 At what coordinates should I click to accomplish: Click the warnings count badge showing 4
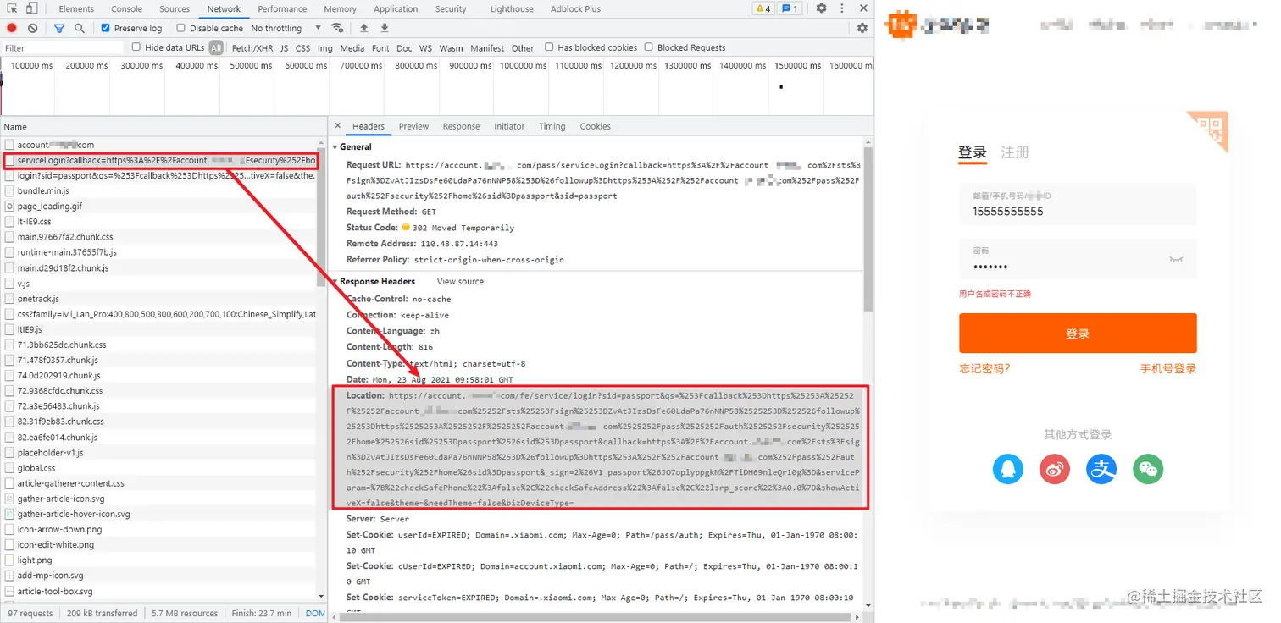[762, 8]
